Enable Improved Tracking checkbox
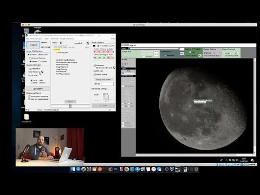 tap(37, 58)
